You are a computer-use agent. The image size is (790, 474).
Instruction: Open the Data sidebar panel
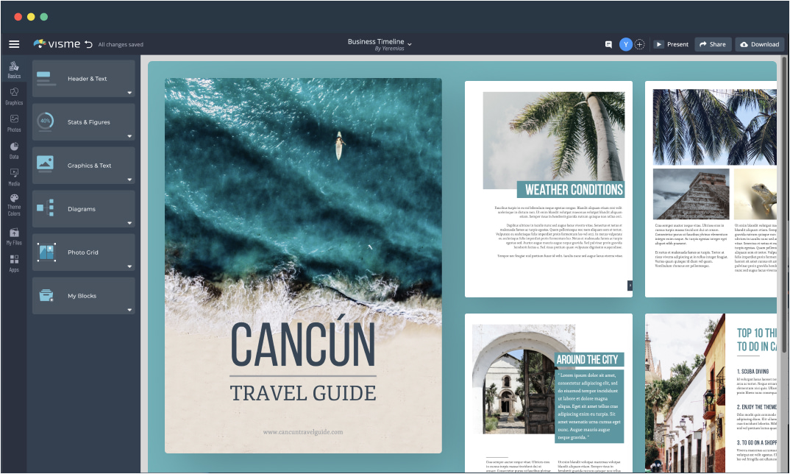tap(14, 150)
